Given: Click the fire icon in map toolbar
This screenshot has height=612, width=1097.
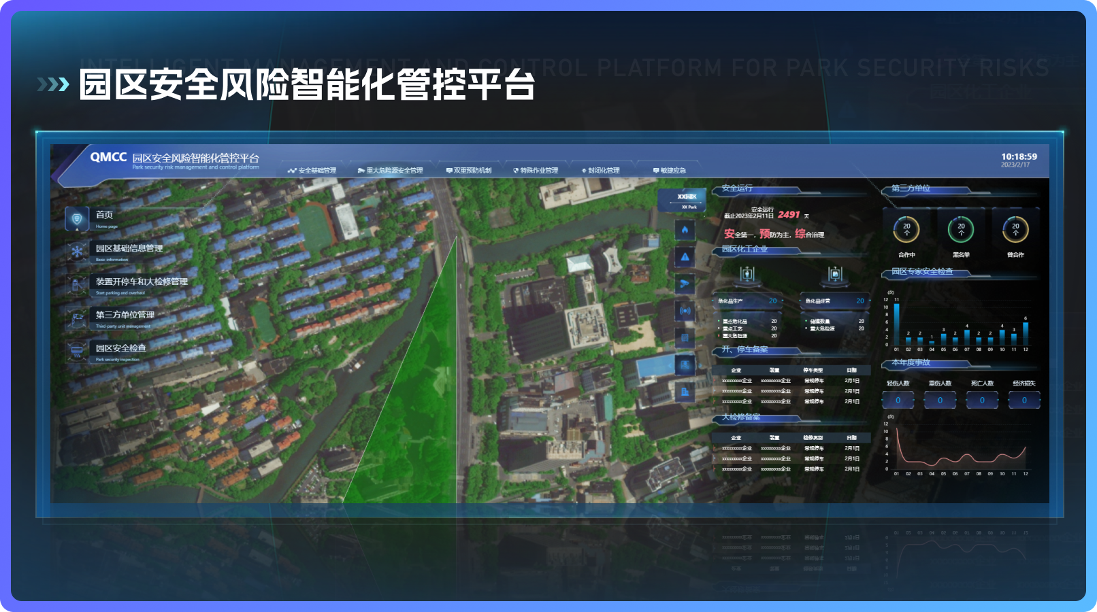Looking at the screenshot, I should pyautogui.click(x=685, y=230).
